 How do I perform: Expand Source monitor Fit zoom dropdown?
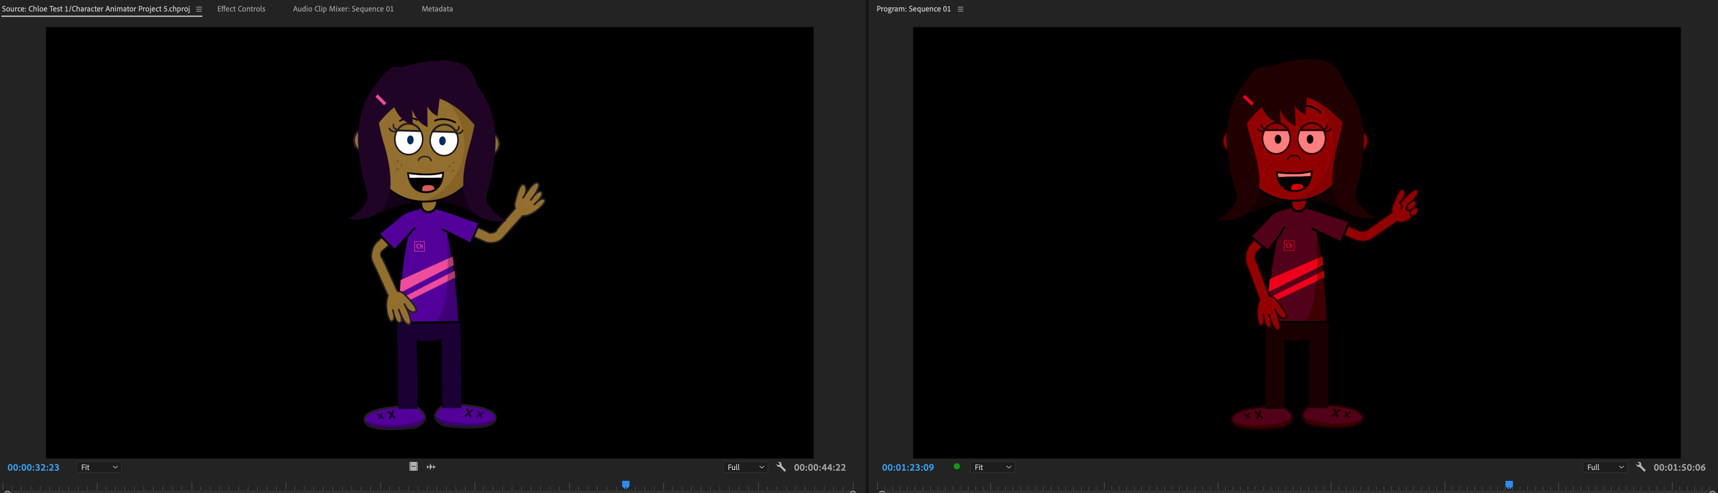pos(99,467)
